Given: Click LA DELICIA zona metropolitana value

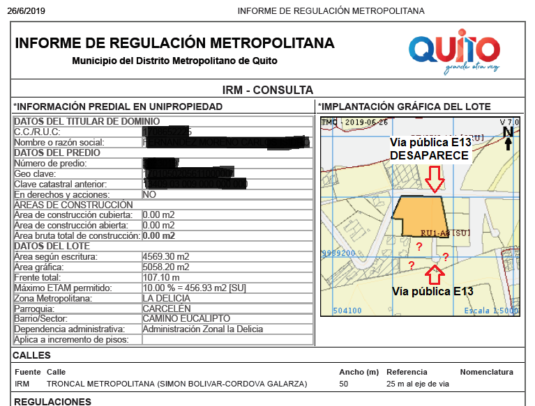Looking at the screenshot, I should coord(167,298).
